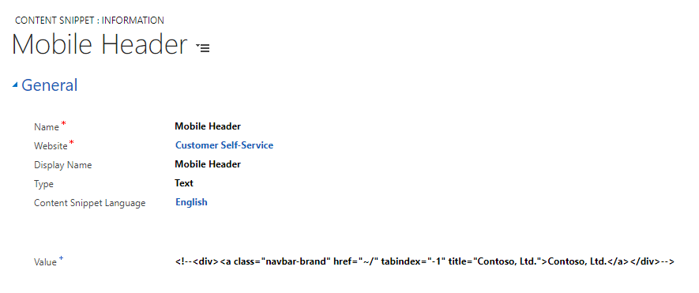Click the blue plus marker beside Value
Screen dimensions: 699x293
61,258
